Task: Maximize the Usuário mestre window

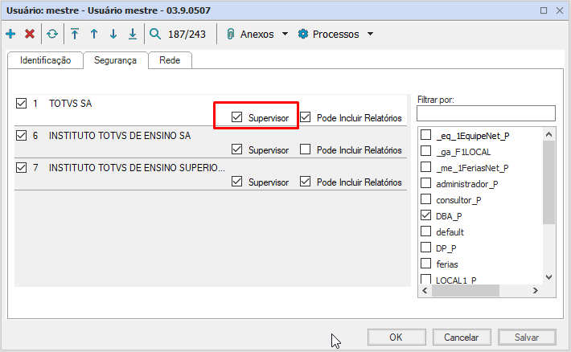Action: pyautogui.click(x=544, y=10)
